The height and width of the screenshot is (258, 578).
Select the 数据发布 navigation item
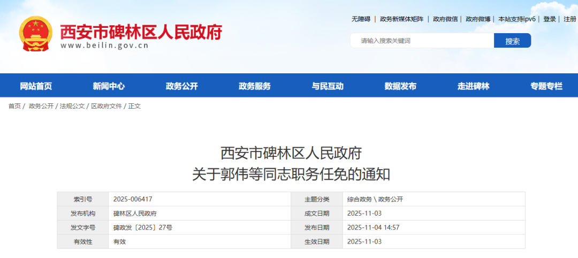[x=400, y=86]
